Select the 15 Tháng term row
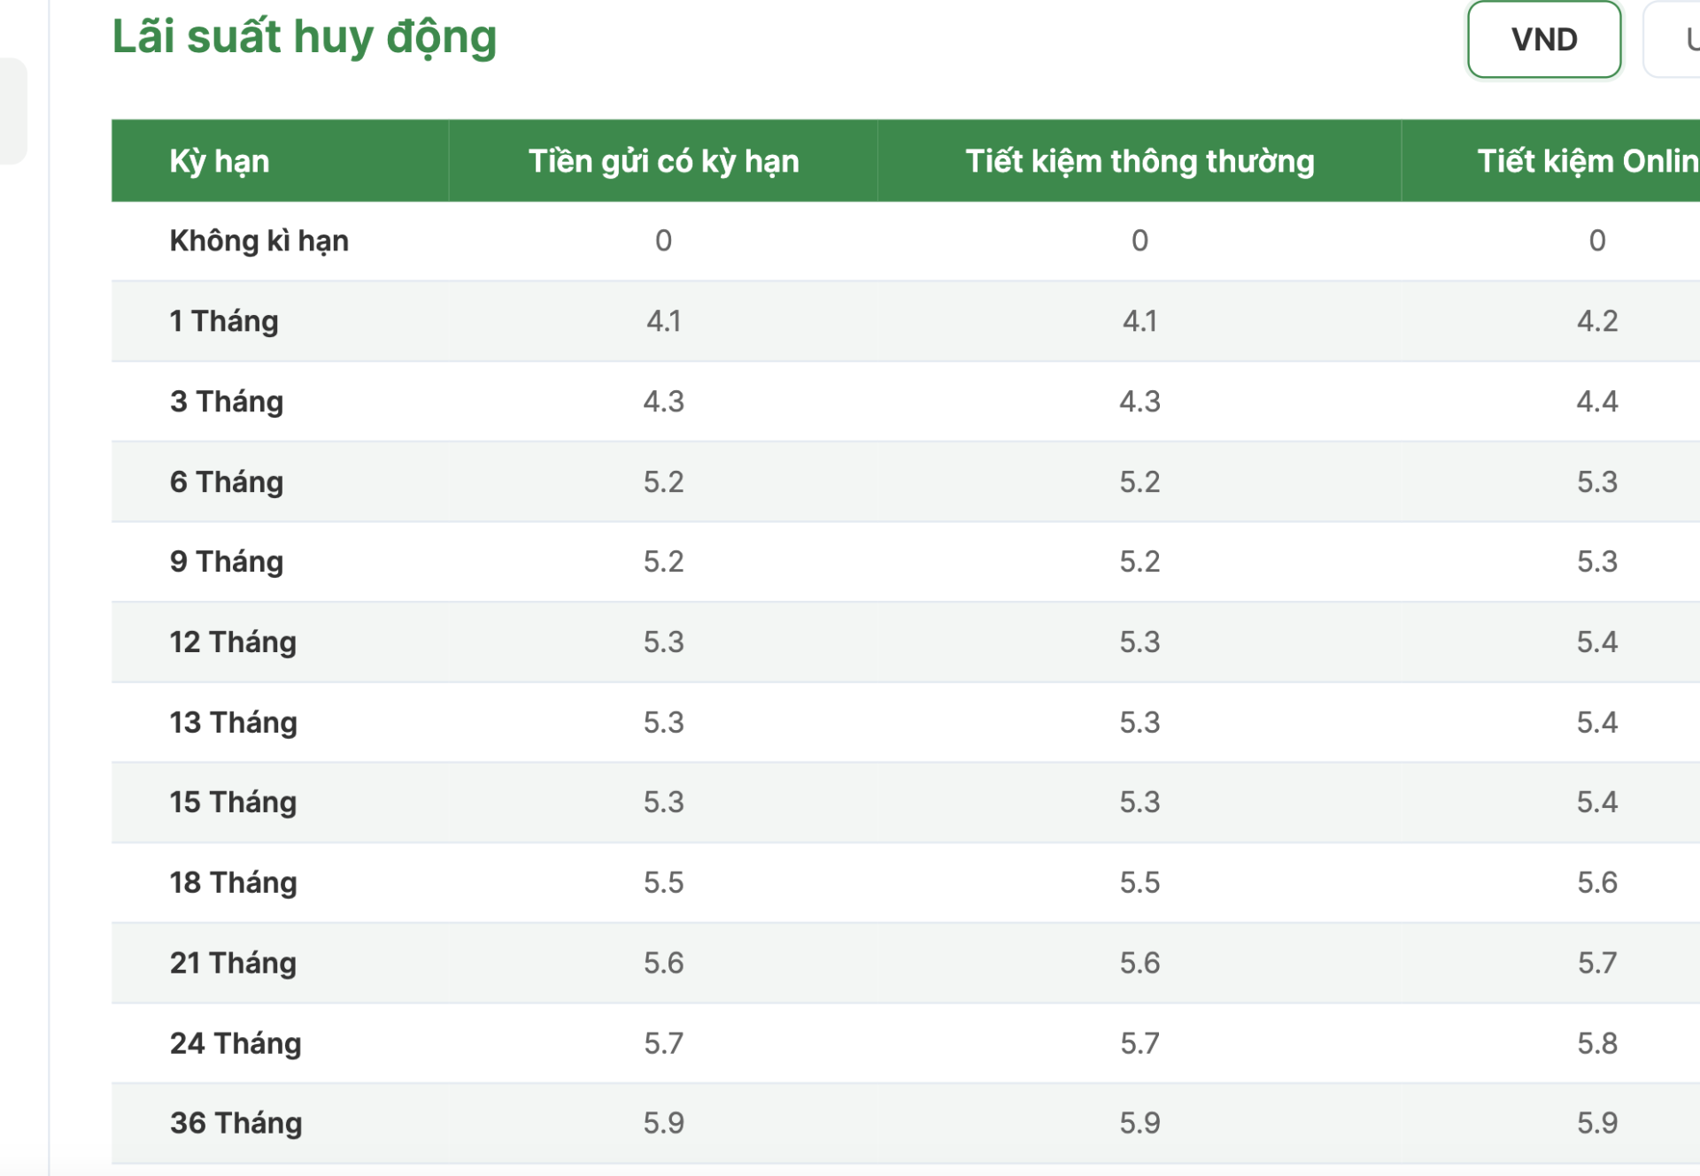Image resolution: width=1700 pixels, height=1176 pixels. pyautogui.click(x=233, y=802)
